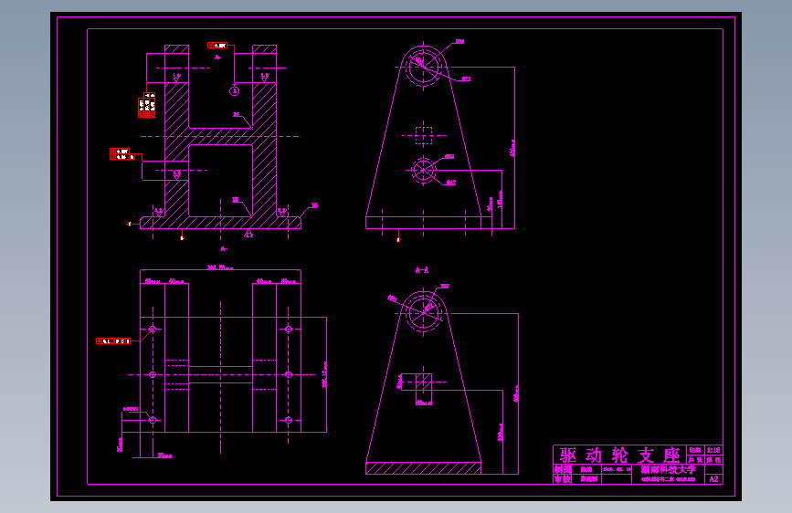Click the top-right bolt hole in plan view

click(x=289, y=330)
